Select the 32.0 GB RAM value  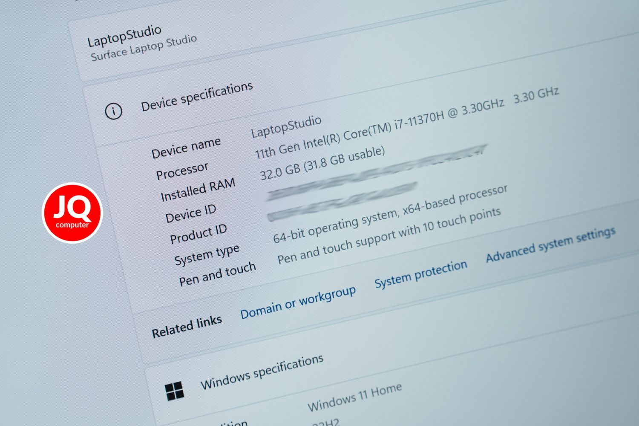tap(322, 163)
